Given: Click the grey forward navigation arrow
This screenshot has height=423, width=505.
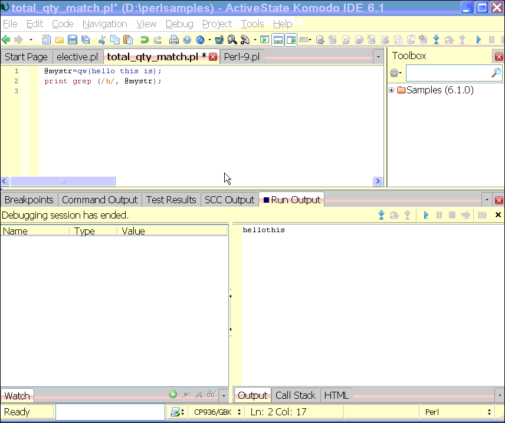Looking at the screenshot, I should [19, 40].
